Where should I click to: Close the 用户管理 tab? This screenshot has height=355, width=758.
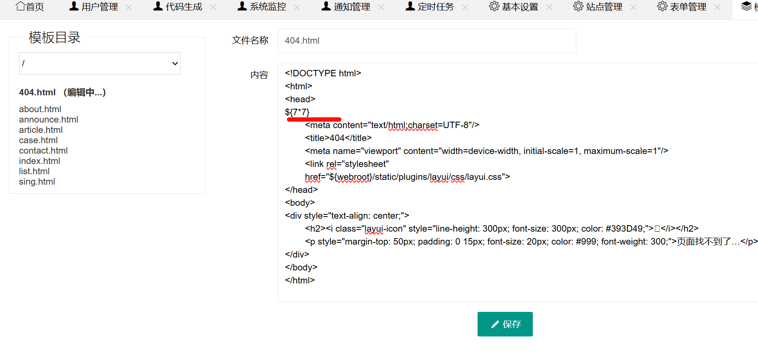point(129,7)
